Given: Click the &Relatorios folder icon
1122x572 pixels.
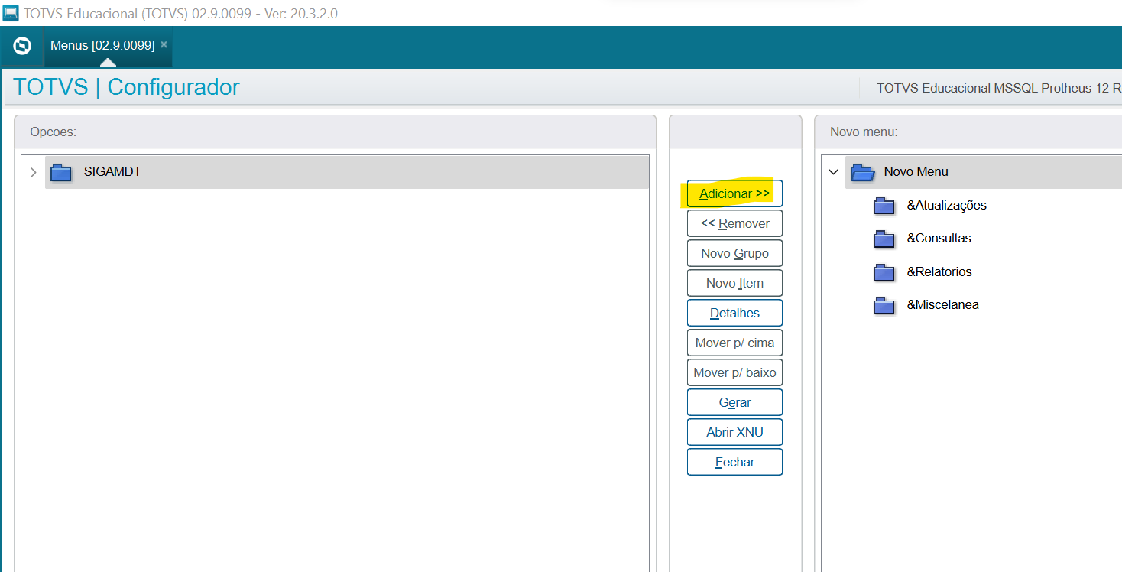Looking at the screenshot, I should pos(884,272).
